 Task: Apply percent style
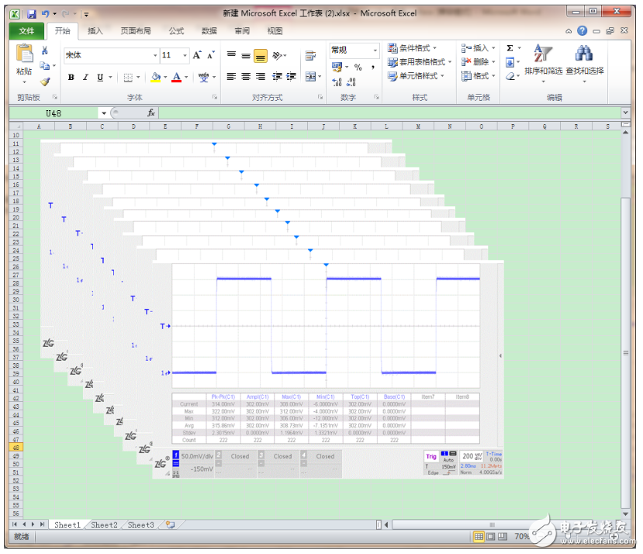358,67
